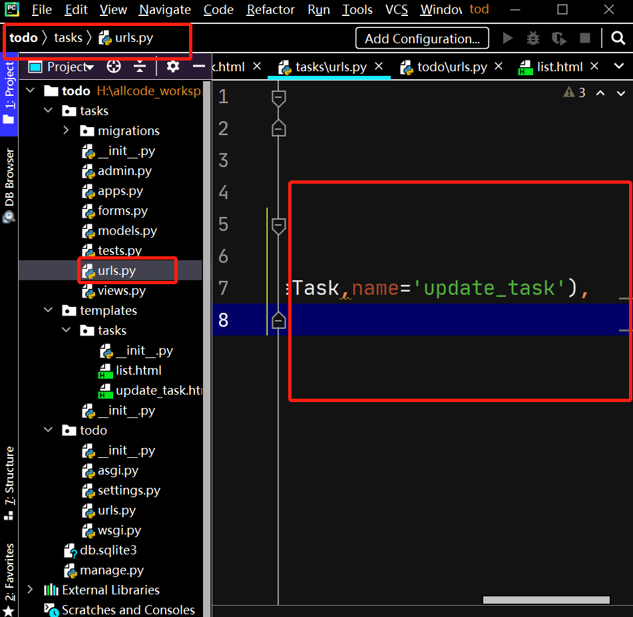Toggle code fold marker on line 2
This screenshot has height=617, width=633.
(278, 128)
